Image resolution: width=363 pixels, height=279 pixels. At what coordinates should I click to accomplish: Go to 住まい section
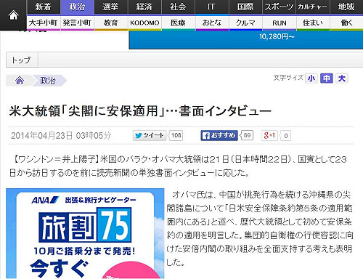(313, 23)
